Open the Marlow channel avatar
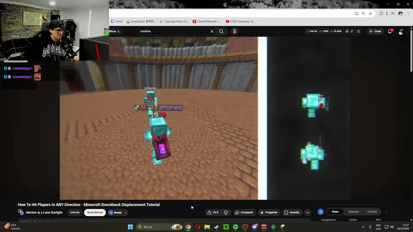 click(x=21, y=212)
